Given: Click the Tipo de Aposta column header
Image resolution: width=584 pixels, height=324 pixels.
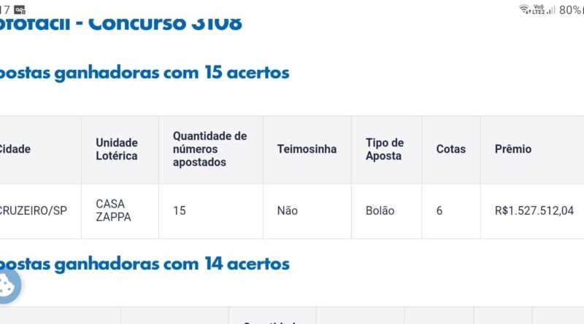Looking at the screenshot, I should tap(385, 149).
